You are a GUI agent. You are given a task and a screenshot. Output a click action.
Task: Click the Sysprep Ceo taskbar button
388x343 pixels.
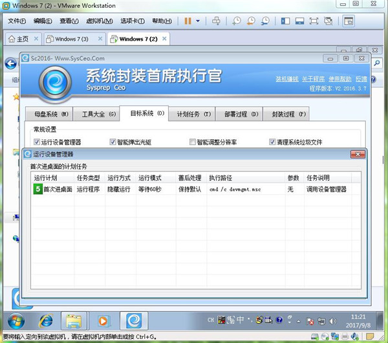click(134, 321)
